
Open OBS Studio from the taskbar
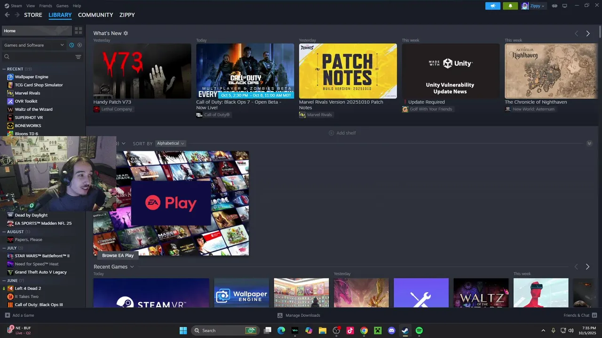[x=336, y=330]
